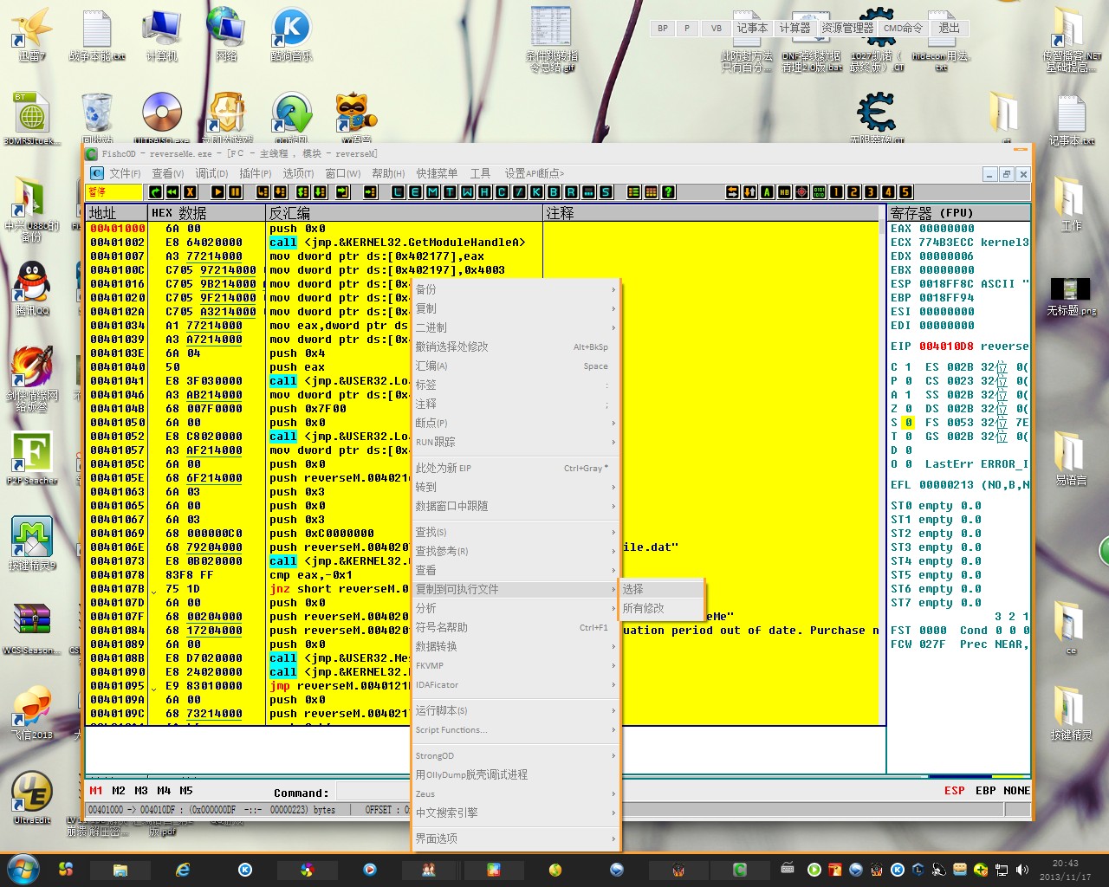Run the program with the play icon

(x=218, y=191)
